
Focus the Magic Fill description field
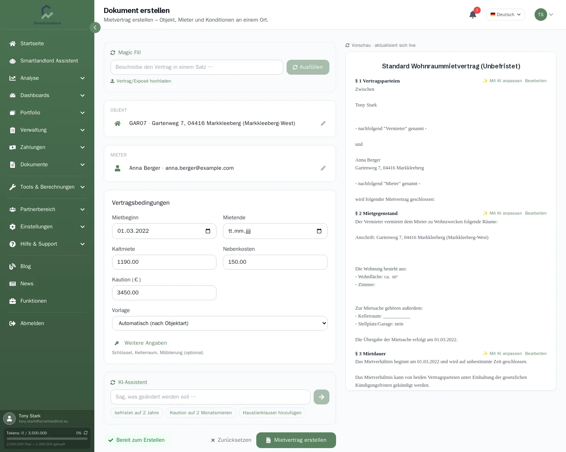197,67
